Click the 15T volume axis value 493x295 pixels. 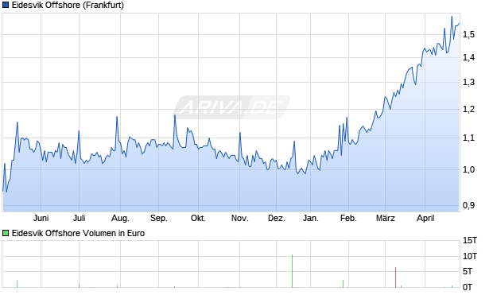click(470, 241)
